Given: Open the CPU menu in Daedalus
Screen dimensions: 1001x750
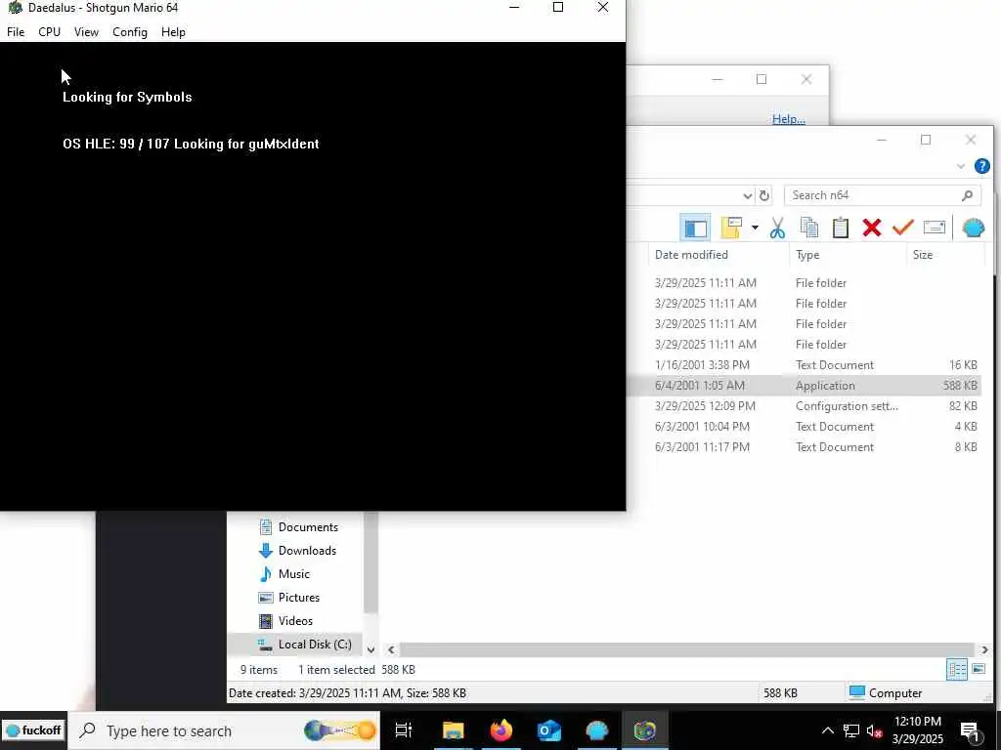Looking at the screenshot, I should pos(49,32).
